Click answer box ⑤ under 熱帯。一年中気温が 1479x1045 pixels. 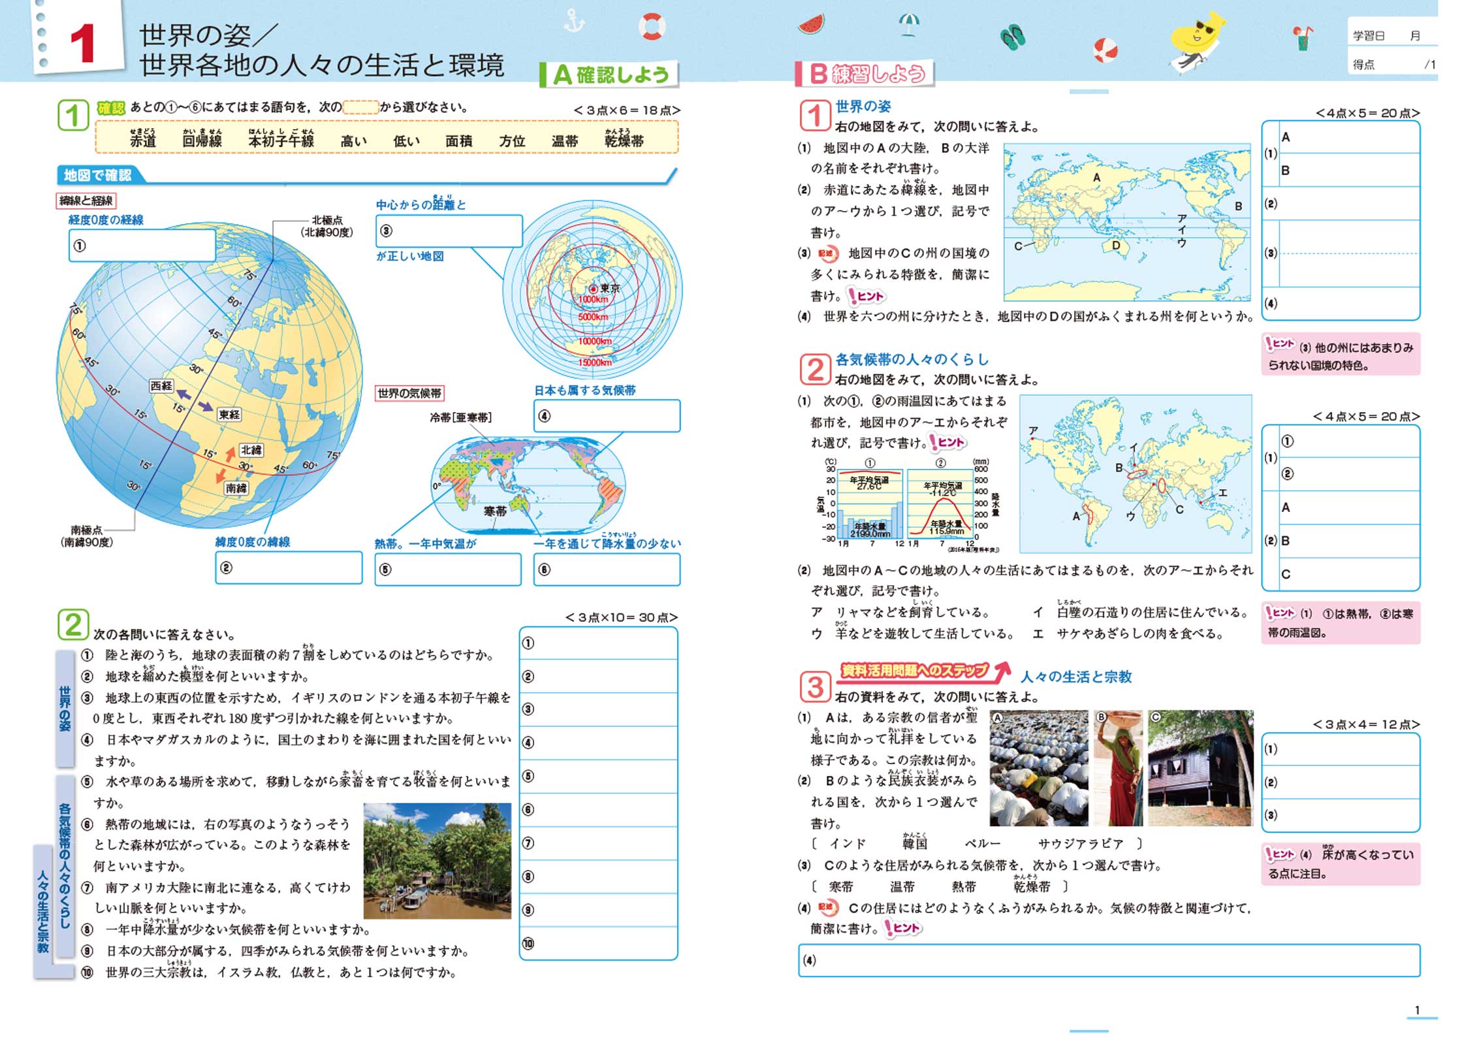click(x=448, y=569)
